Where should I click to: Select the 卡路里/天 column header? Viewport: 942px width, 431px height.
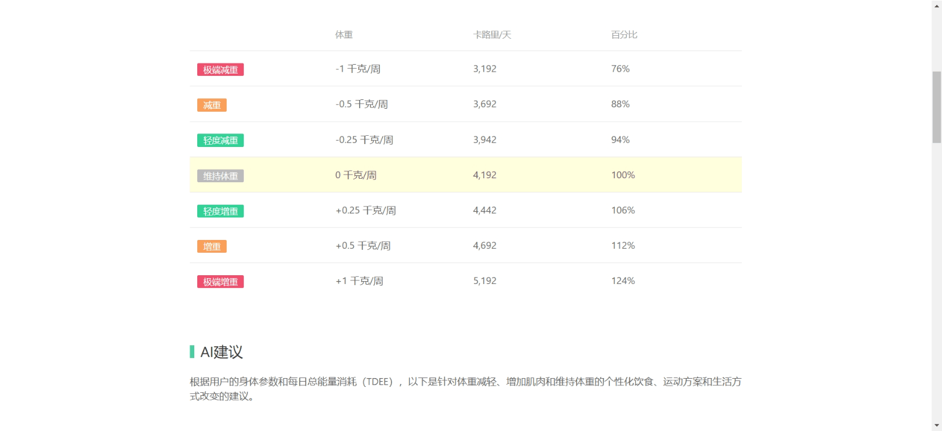(x=492, y=35)
